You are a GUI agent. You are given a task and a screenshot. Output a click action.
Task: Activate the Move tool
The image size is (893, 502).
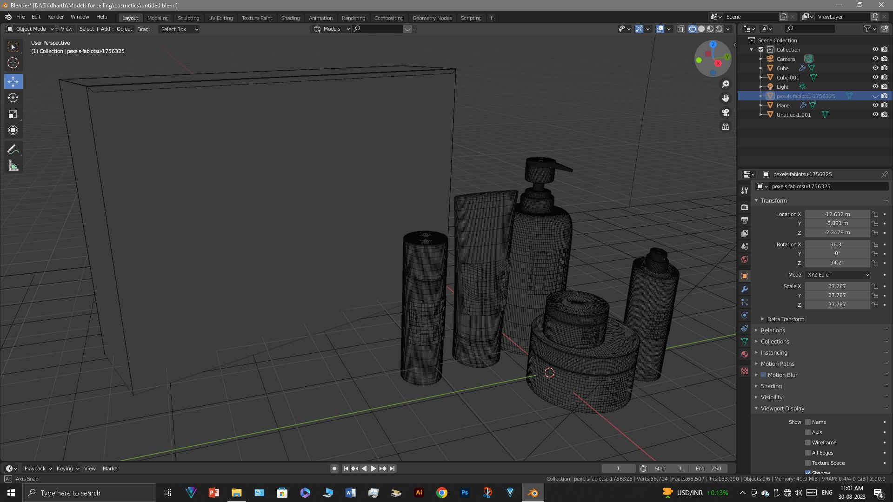pos(13,82)
